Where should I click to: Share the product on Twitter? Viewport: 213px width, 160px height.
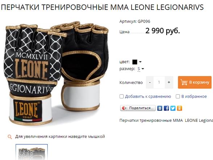pyautogui.click(x=173, y=108)
